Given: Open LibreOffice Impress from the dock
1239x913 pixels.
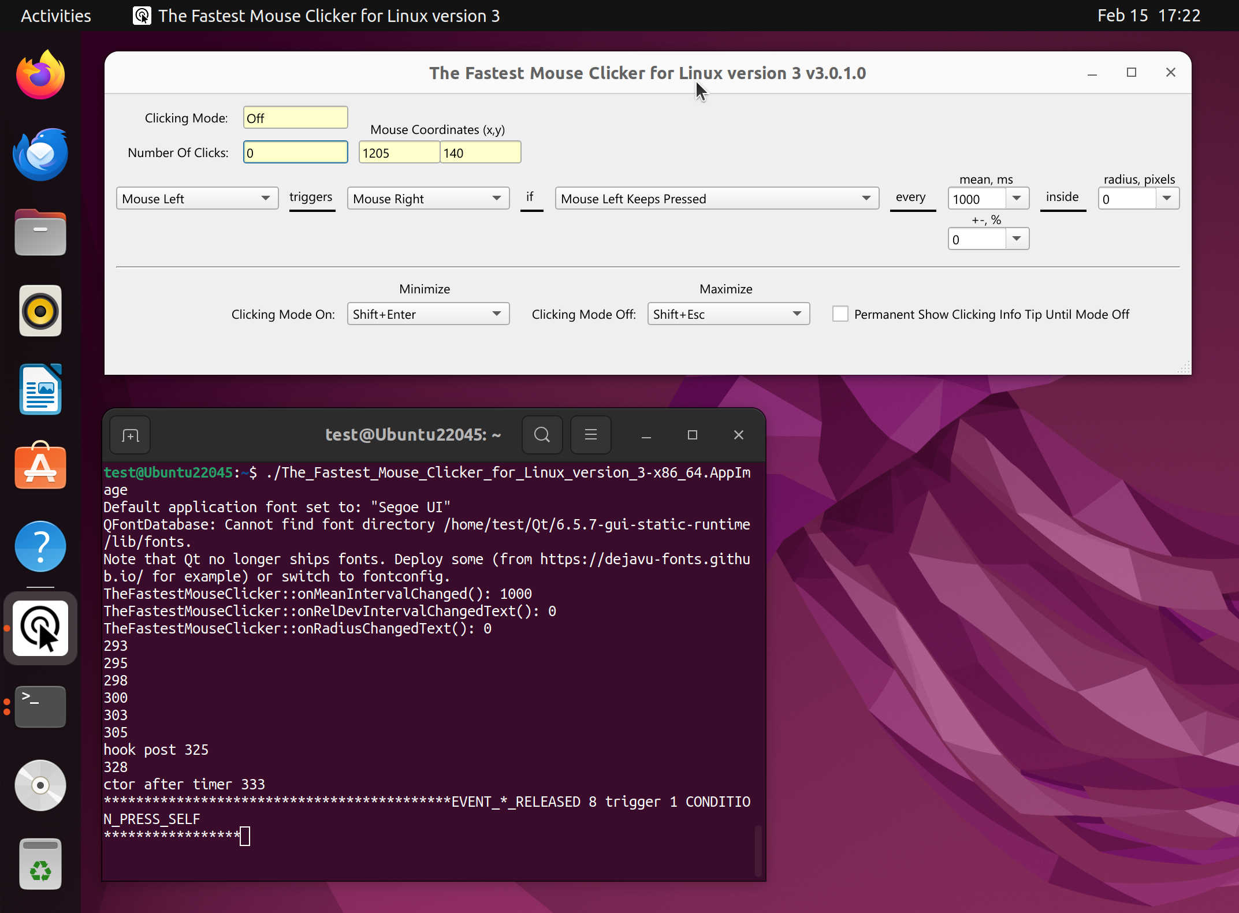Looking at the screenshot, I should coord(40,389).
